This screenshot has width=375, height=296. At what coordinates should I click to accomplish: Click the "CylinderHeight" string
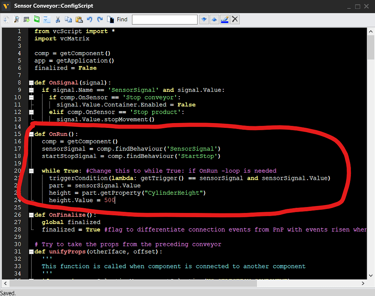tap(173, 193)
